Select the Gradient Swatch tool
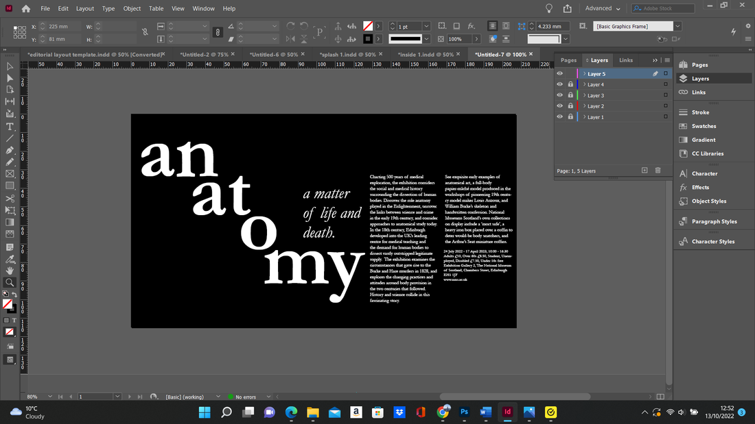 tap(10, 222)
